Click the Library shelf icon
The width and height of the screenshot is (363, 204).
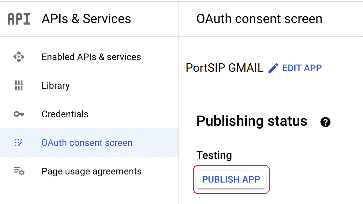(x=19, y=86)
